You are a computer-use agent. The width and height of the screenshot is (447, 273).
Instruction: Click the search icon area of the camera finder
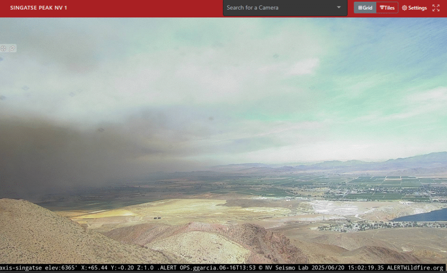(x=339, y=7)
